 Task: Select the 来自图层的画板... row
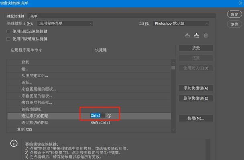89,96
